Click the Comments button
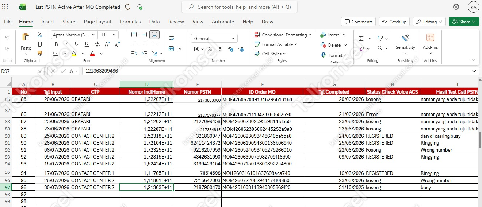The height and width of the screenshot is (207, 482). click(x=358, y=22)
